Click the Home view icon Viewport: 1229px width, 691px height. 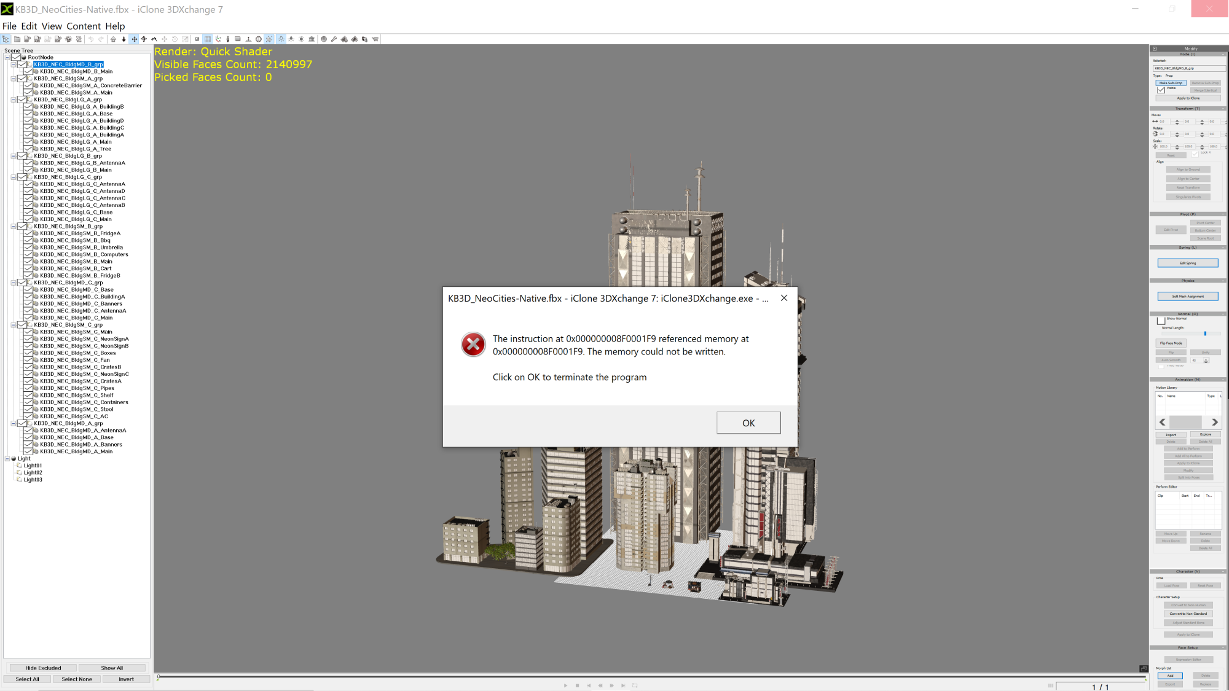113,39
